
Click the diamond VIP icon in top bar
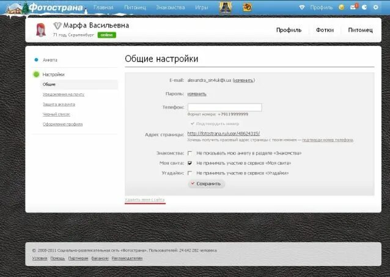(x=302, y=7)
